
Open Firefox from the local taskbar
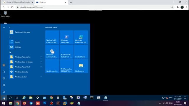[24, 103]
